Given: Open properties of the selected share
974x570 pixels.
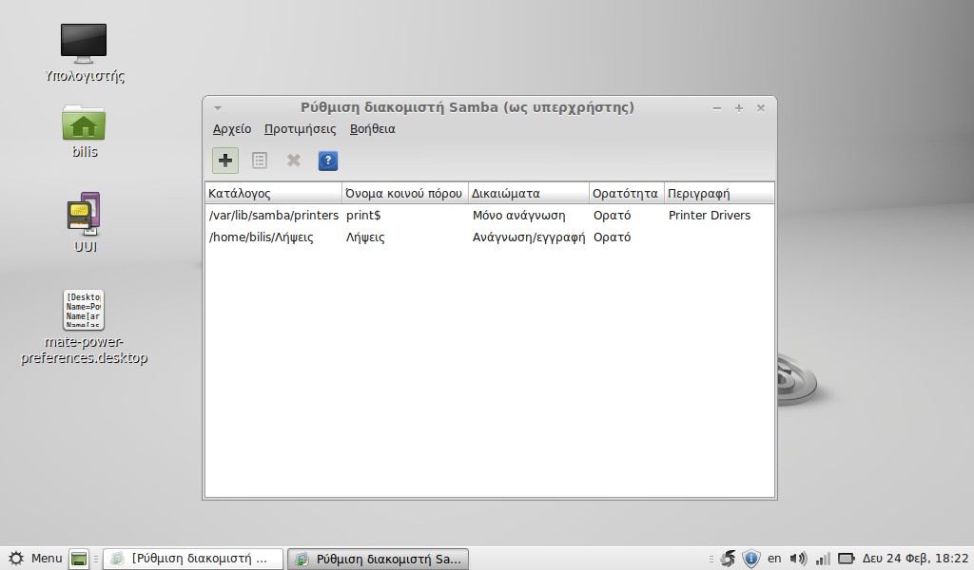Looking at the screenshot, I should pos(259,161).
